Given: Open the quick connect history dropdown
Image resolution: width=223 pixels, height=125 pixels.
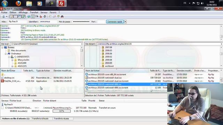Looking at the screenshot, I should pyautogui.click(x=125, y=22).
